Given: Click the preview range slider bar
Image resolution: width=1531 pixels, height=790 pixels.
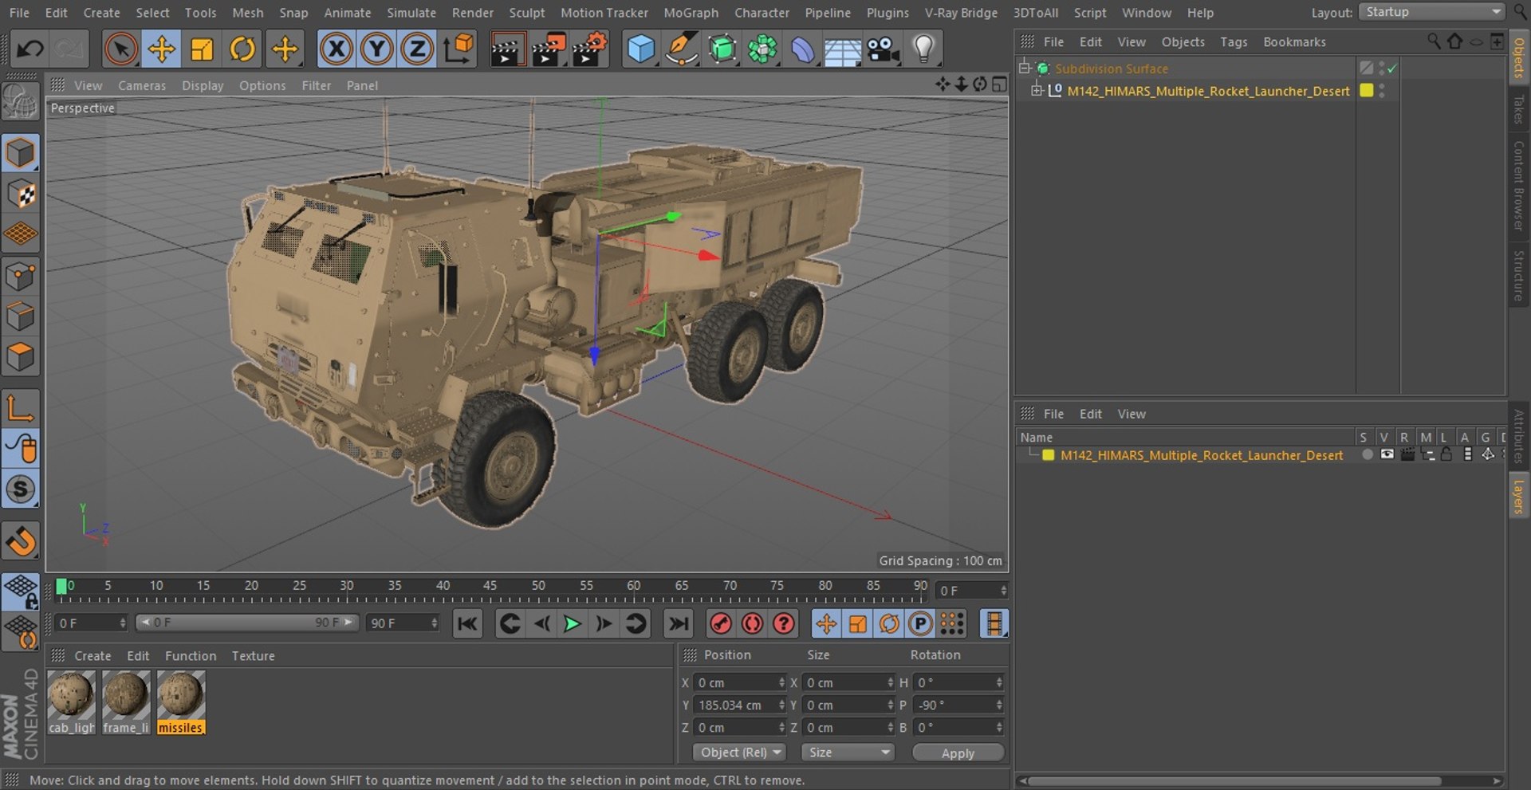Looking at the screenshot, I should point(246,623).
